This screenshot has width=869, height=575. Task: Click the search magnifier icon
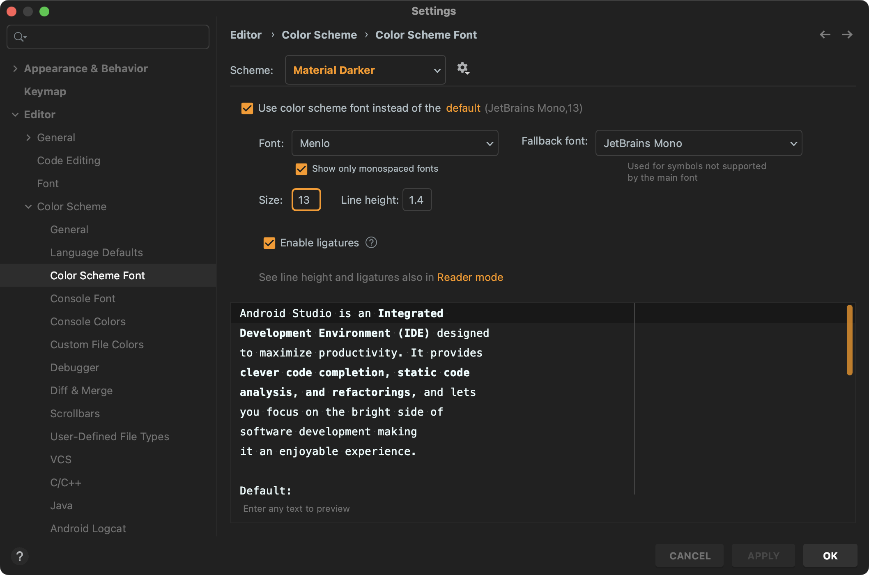coord(19,37)
